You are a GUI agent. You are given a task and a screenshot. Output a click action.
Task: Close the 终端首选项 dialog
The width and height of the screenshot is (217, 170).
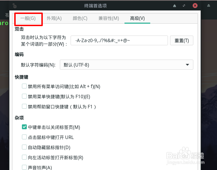coord(195,6)
